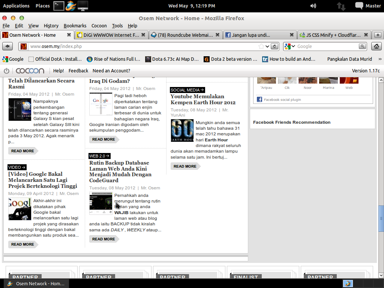Open the Bookmarks menu
This screenshot has height=288, width=384.
click(x=75, y=26)
